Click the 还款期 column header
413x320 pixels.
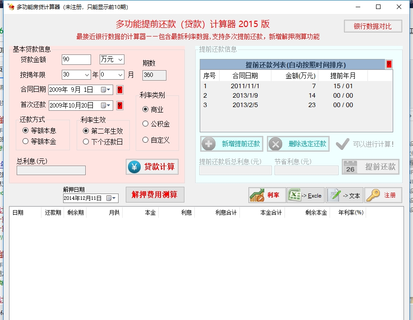pyautogui.click(x=52, y=212)
